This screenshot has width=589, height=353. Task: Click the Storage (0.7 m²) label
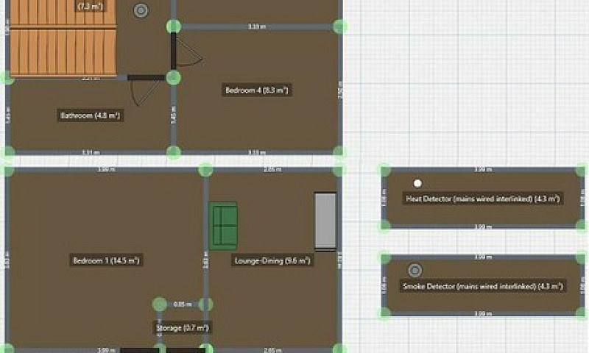[183, 328]
